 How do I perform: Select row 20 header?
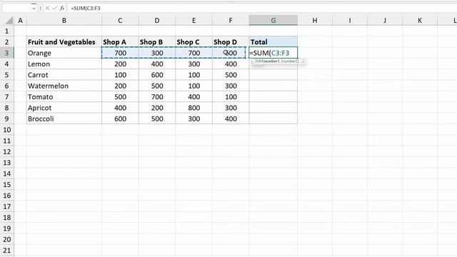[x=6, y=239]
